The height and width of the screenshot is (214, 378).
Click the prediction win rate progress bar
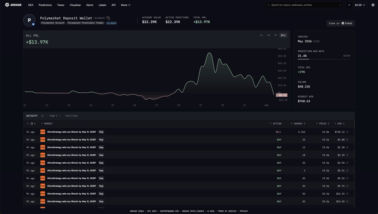coord(324,59)
